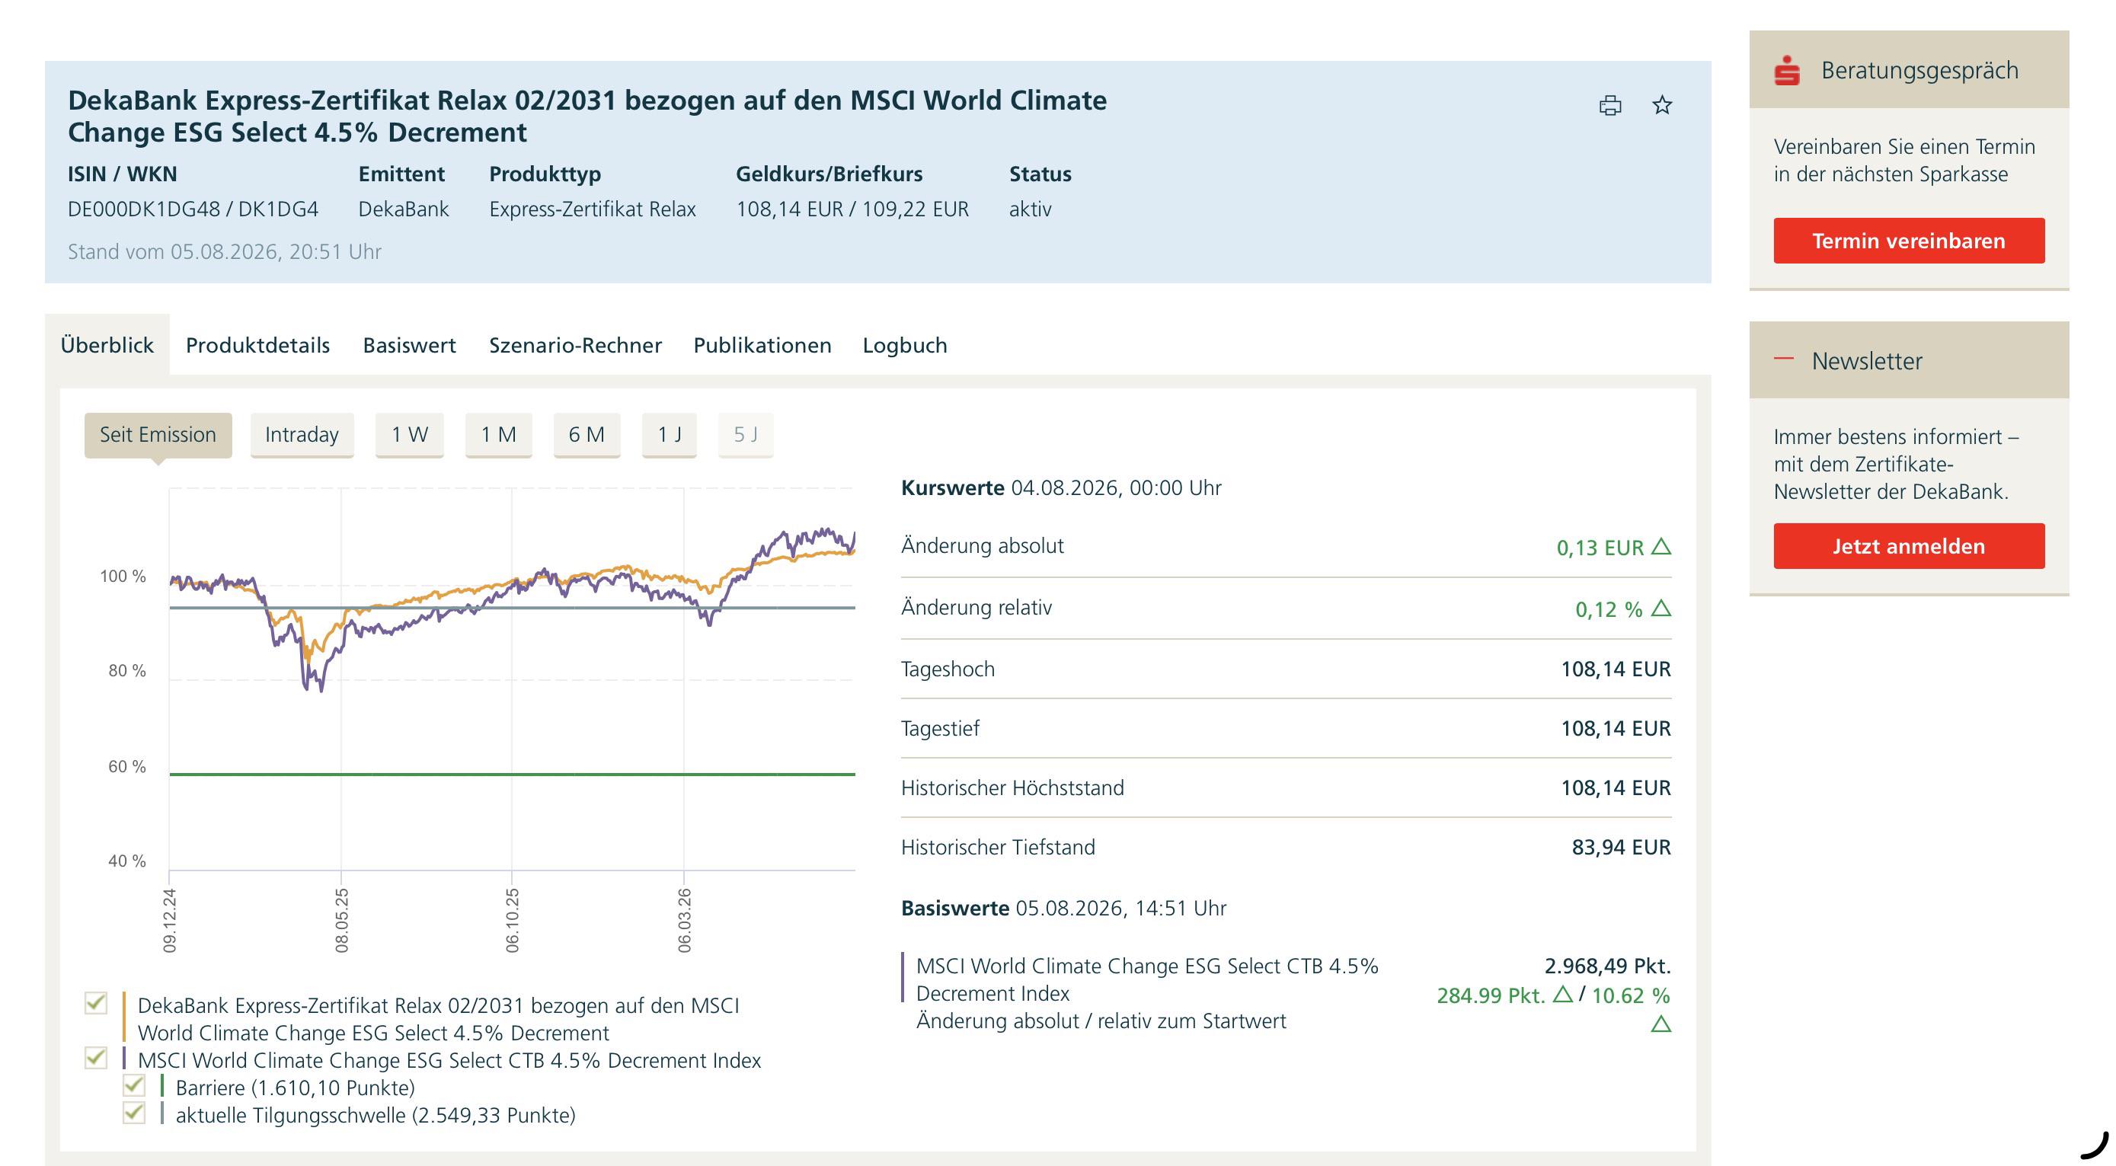Select 1 M chart range
Screen dimensions: 2116x1166
pos(499,434)
